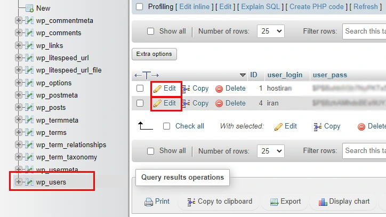Expand the wp_commentmeta tree node
Viewport: 386px width, 217px height.
point(18,20)
